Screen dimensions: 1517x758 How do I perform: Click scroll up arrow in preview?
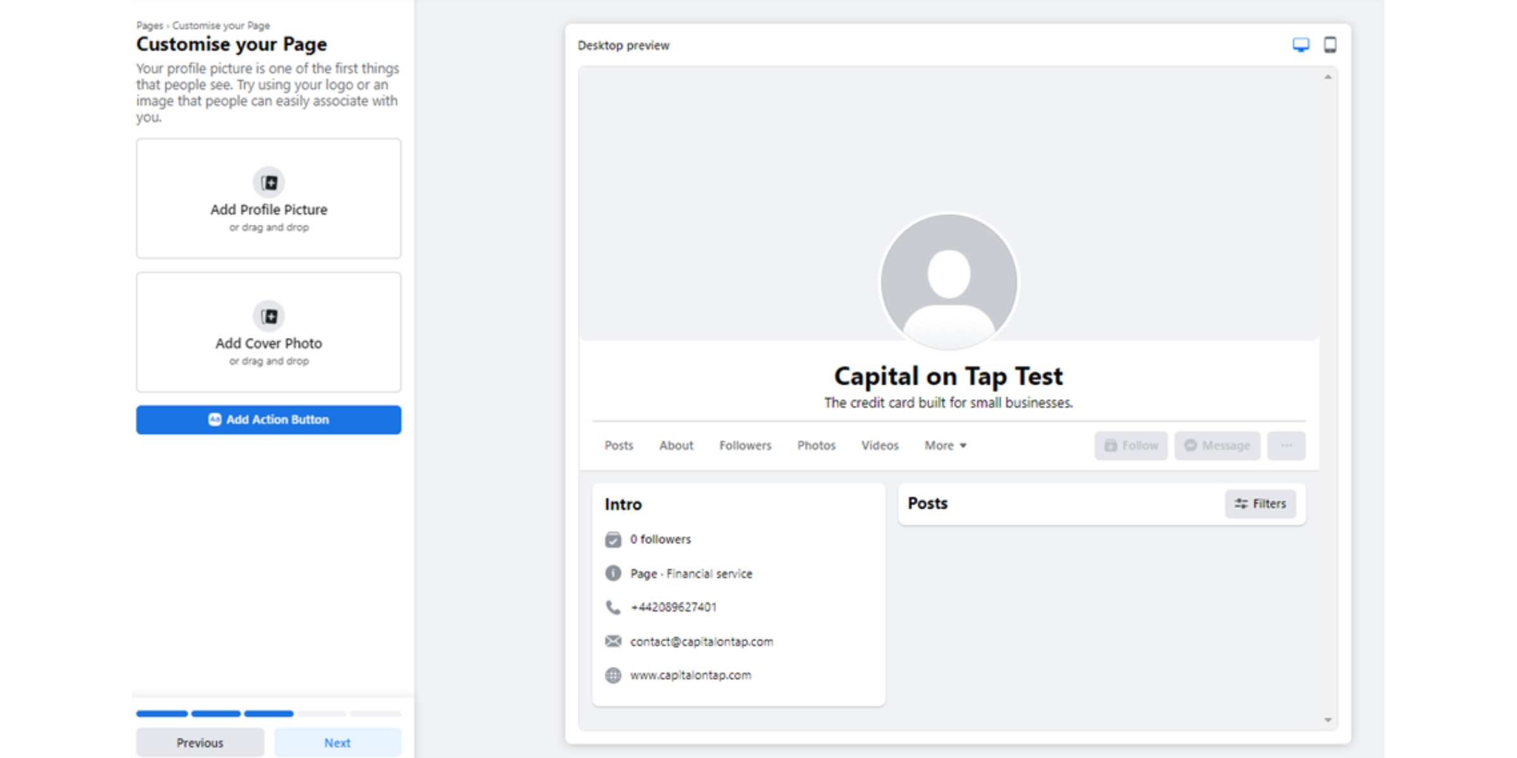click(x=1328, y=77)
